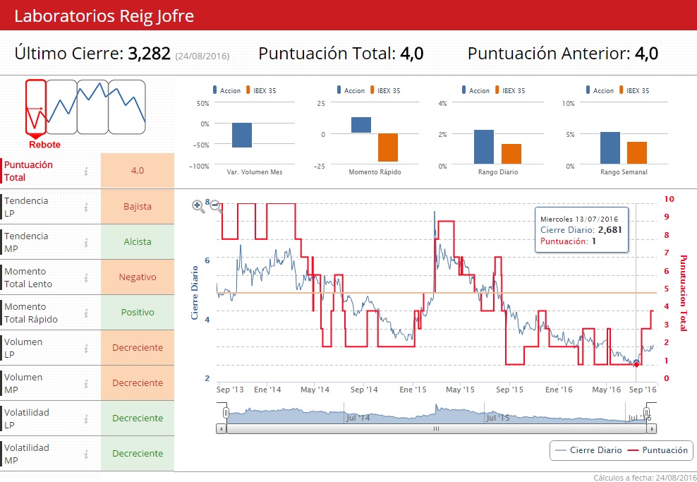Image resolution: width=697 pixels, height=482 pixels.
Task: Toggle IBEX 35 legend in Rango Diario chart
Action: click(510, 90)
